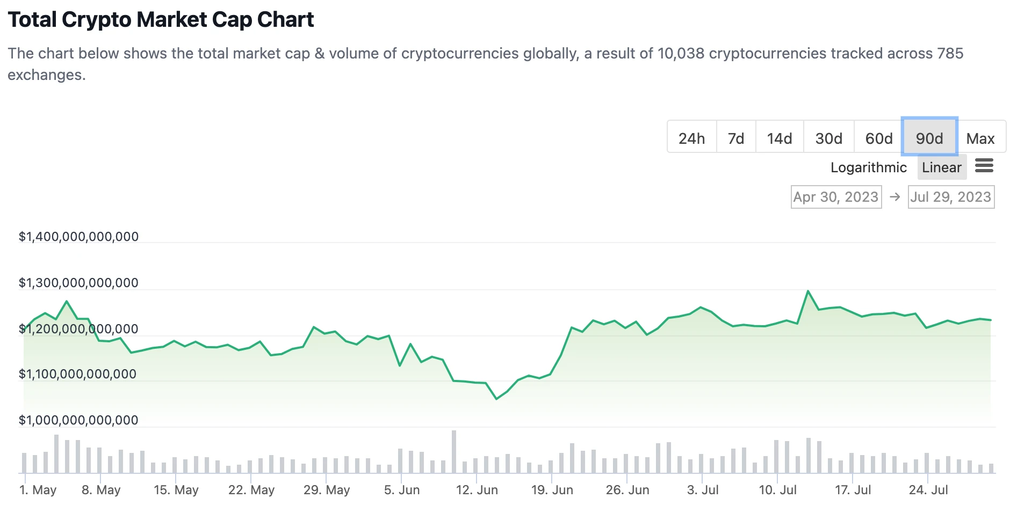
Task: Edit the Apr 30, 2023 start date
Action: [836, 197]
